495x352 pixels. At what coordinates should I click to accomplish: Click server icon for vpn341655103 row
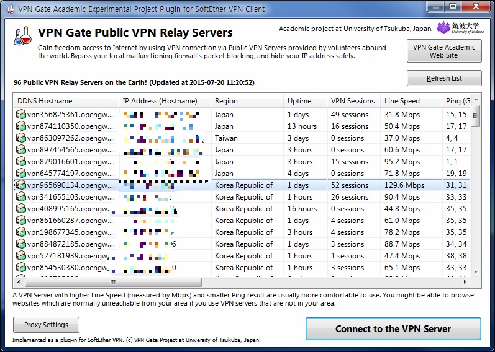[21, 196]
